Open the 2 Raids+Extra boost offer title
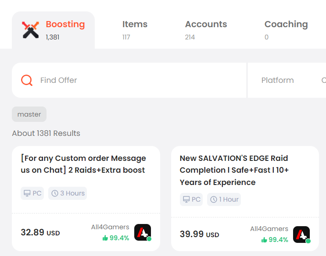Viewport: 326px width, 256px height. 83,164
